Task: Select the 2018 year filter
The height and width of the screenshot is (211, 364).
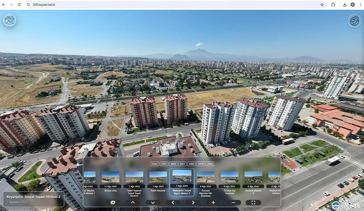Action: pos(210,164)
